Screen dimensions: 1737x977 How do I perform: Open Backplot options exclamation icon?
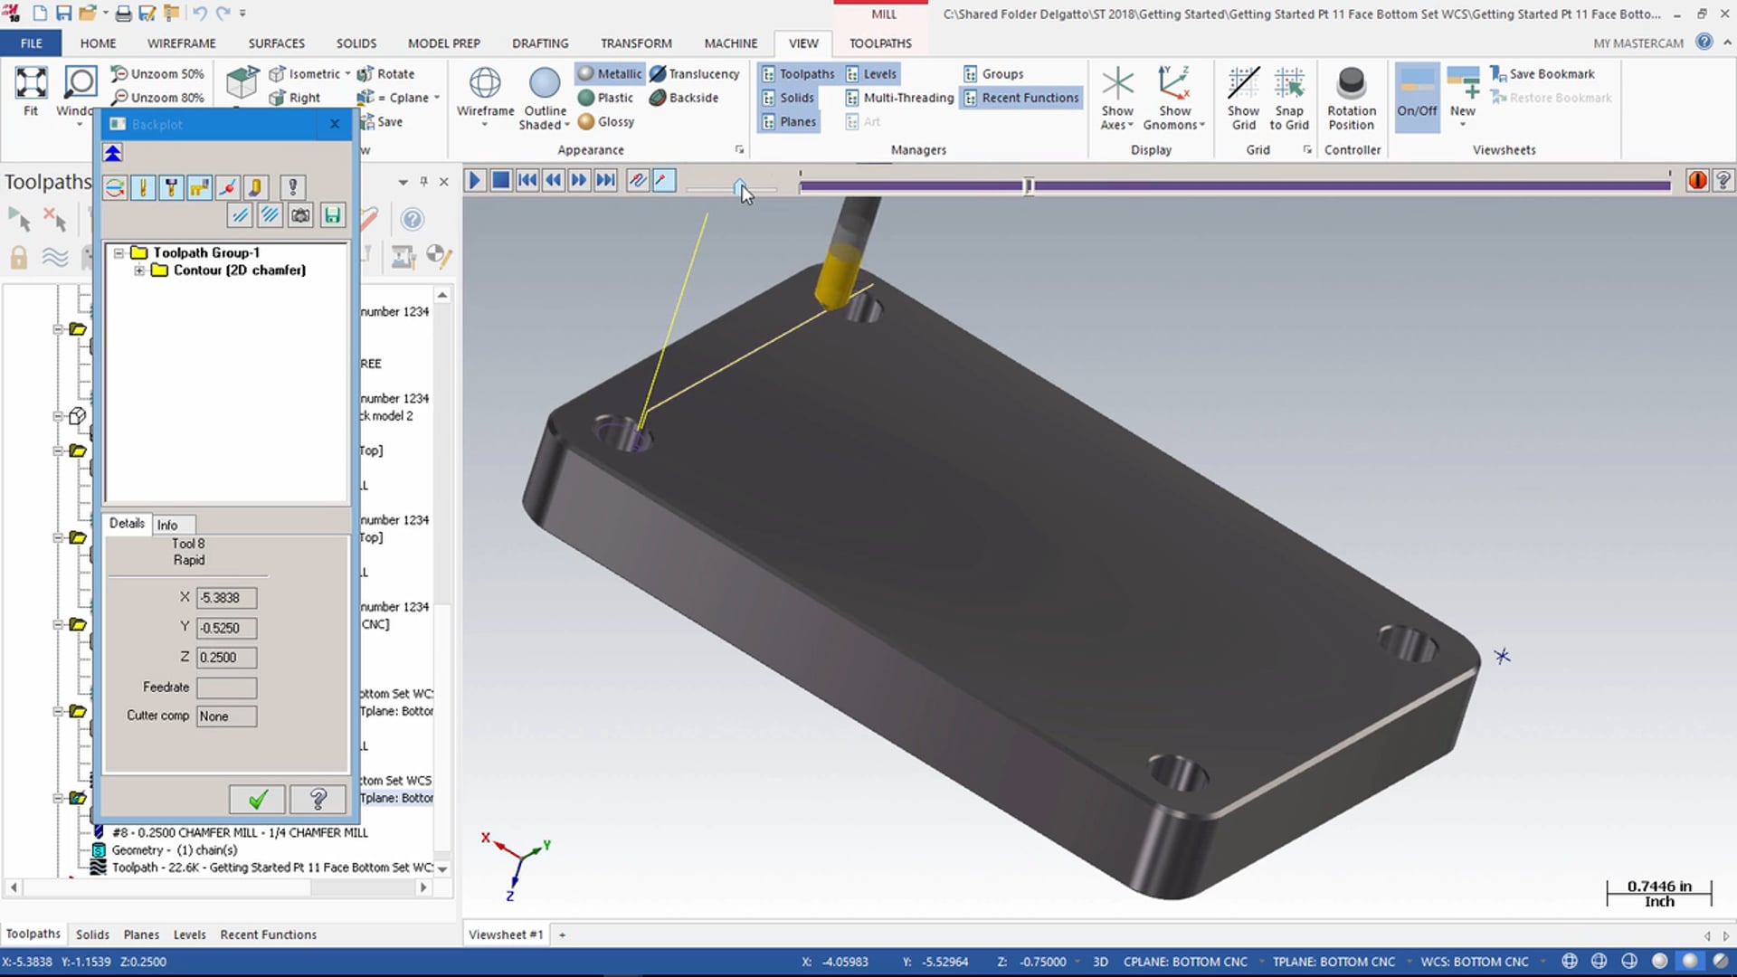[292, 187]
